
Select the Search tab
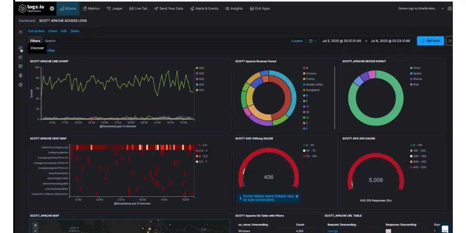pyautogui.click(x=50, y=41)
